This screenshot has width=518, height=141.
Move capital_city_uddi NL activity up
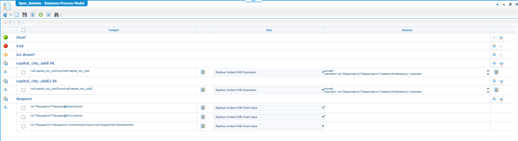pyautogui.click(x=494, y=63)
